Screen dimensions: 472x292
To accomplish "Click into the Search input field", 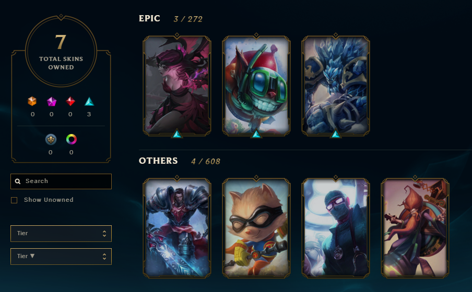I will (61, 181).
